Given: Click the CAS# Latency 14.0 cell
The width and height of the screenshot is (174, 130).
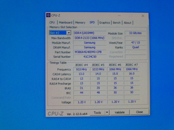Looking at the screenshot, I should pyautogui.click(x=98, y=74).
